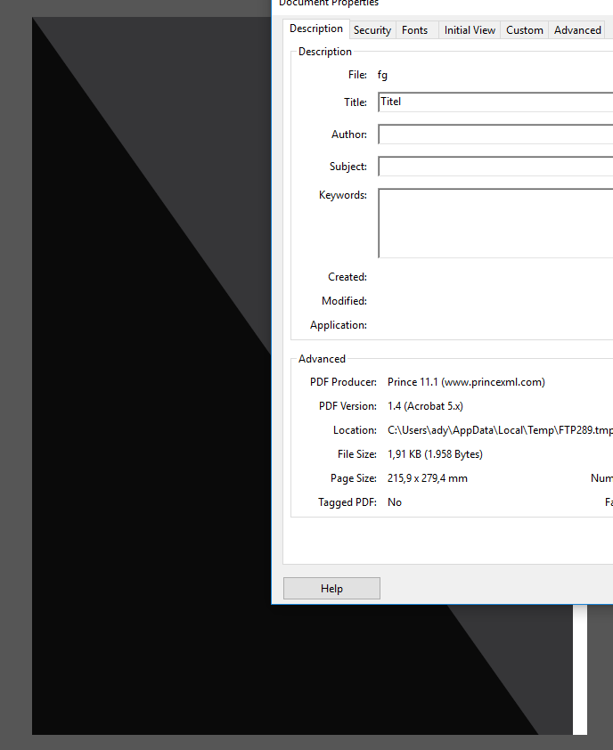This screenshot has height=750, width=613.
Task: Click into the Subject input field
Action: pyautogui.click(x=494, y=167)
